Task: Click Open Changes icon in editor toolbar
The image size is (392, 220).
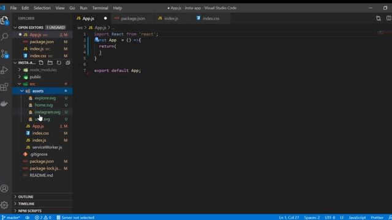Action: click(379, 18)
